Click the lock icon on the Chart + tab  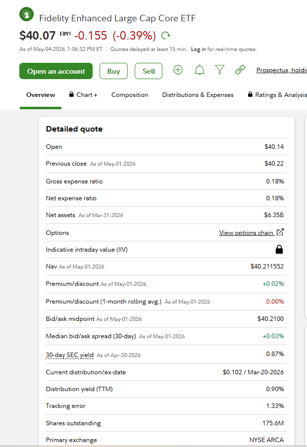(71, 94)
